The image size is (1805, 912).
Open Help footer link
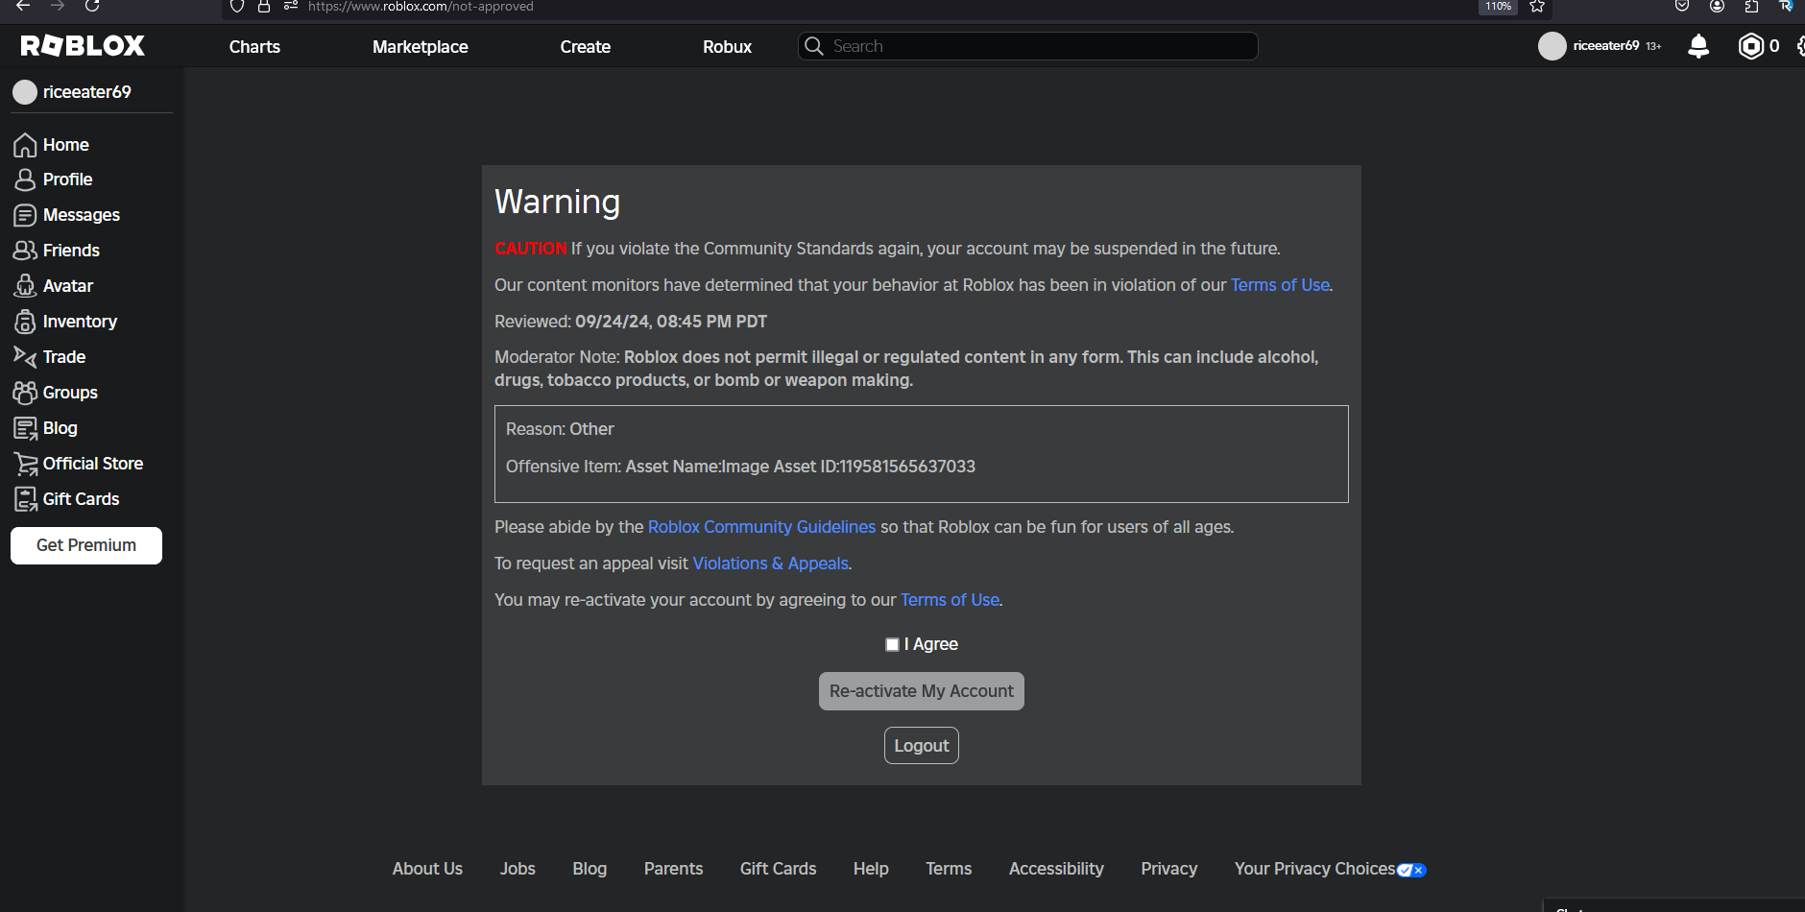pos(871,869)
